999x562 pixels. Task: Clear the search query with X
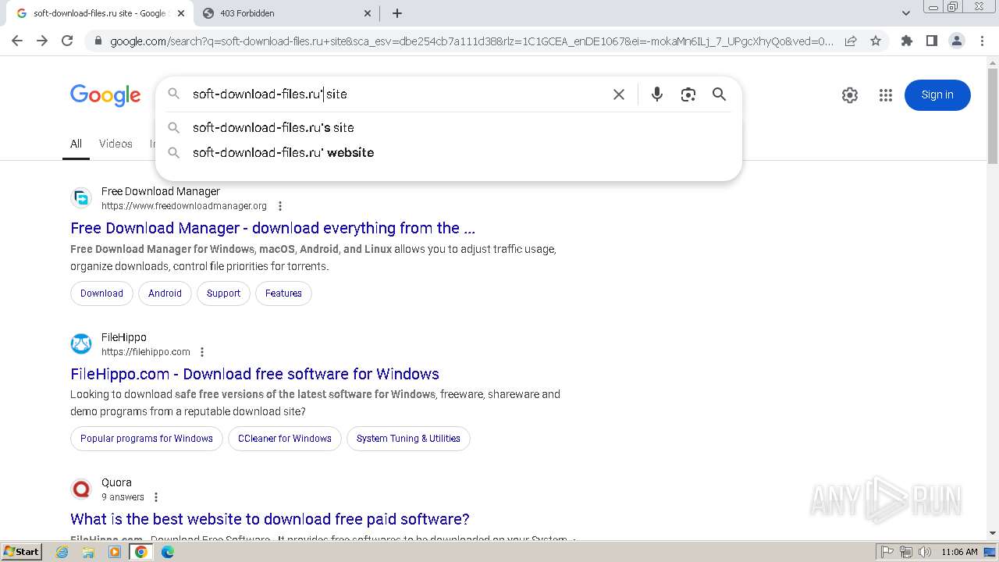point(619,94)
